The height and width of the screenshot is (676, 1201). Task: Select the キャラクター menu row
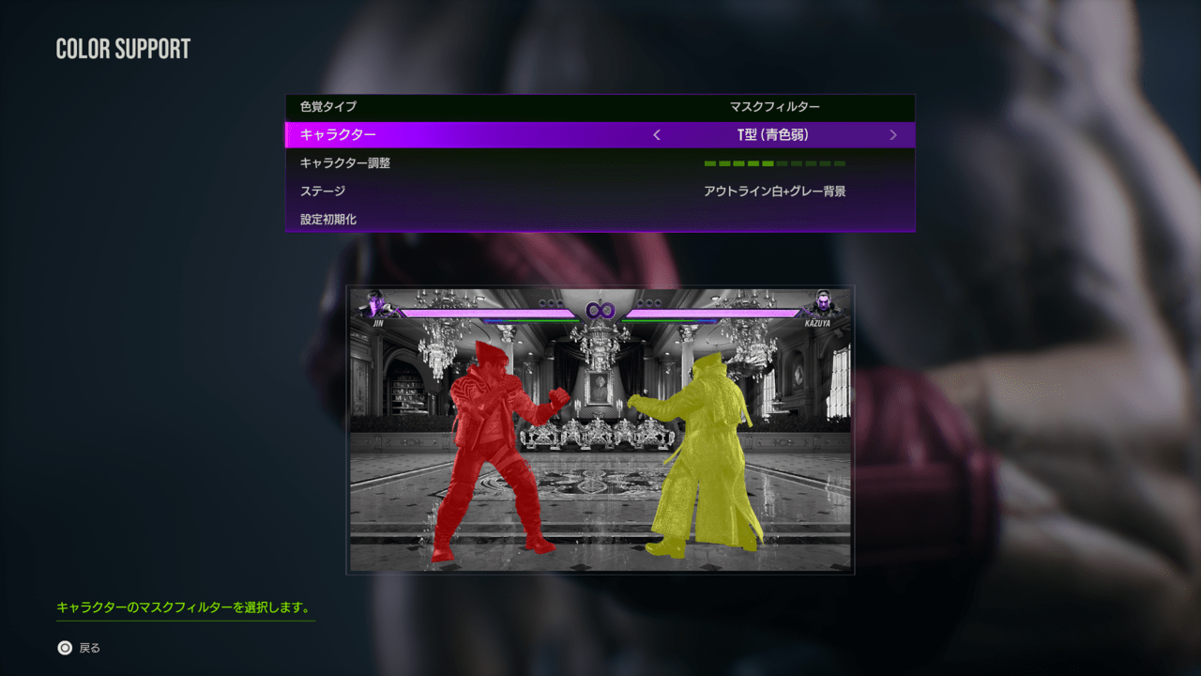(600, 134)
